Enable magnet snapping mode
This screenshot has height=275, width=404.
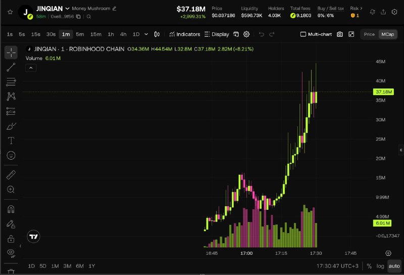click(11, 209)
